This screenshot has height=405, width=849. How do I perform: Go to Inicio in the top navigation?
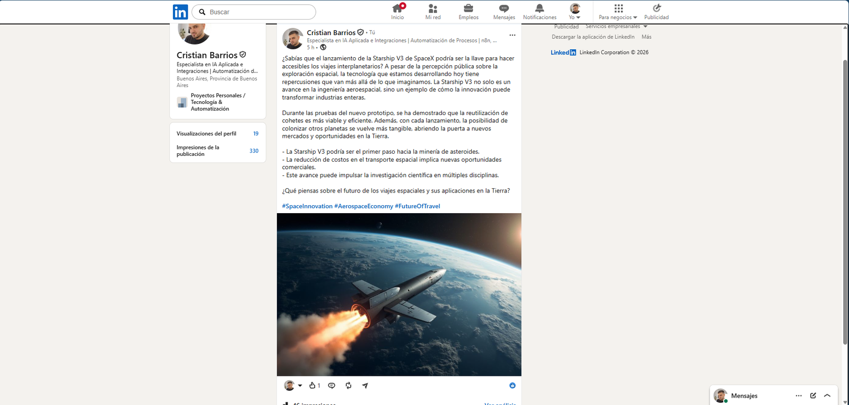tap(397, 12)
